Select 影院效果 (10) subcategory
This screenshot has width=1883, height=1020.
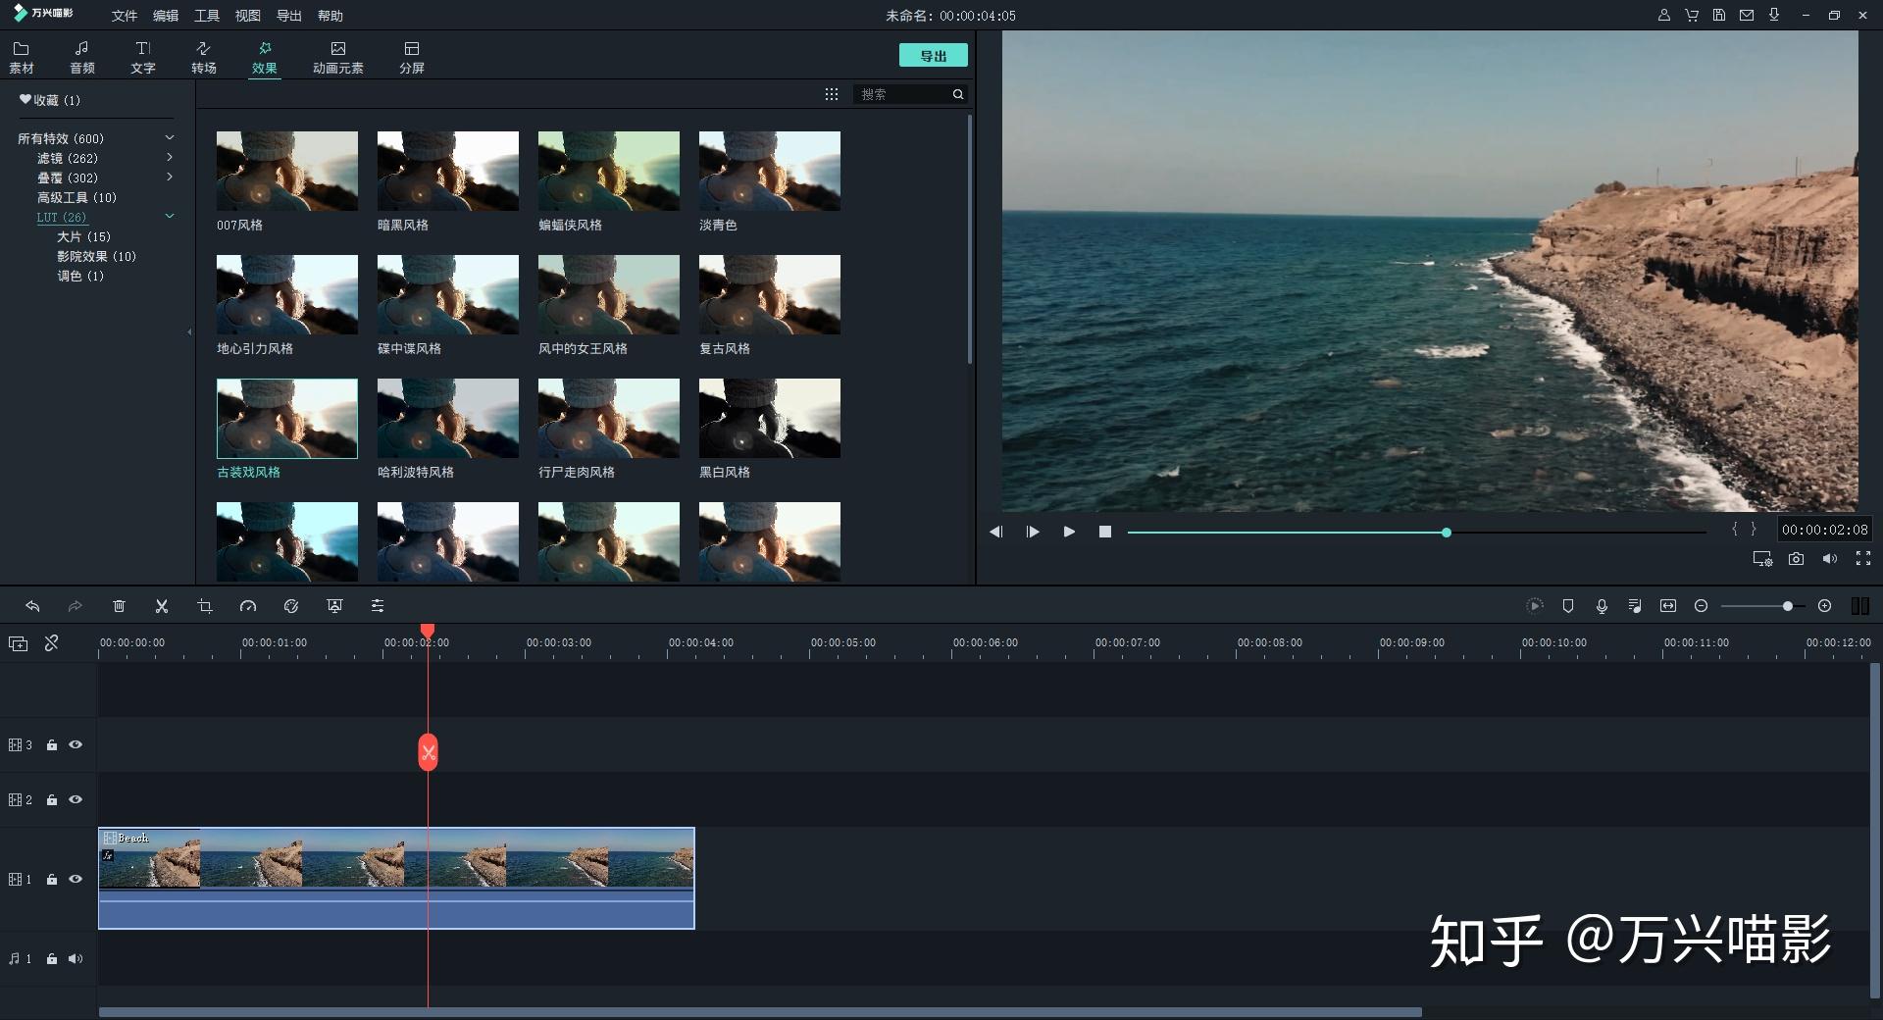click(96, 256)
